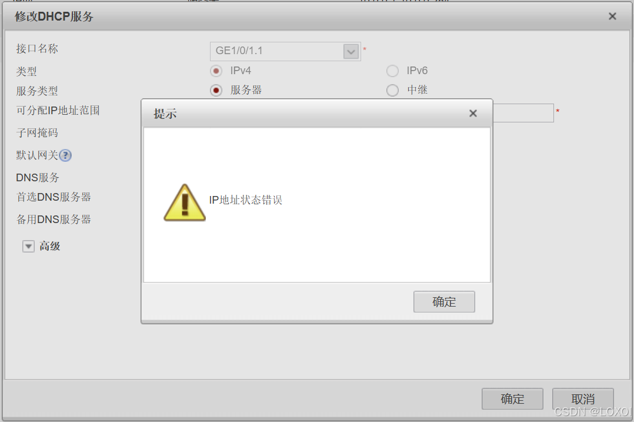Screen dimensions: 634x422
Task: Click the IP地址状态错误 message text
Action: [245, 200]
